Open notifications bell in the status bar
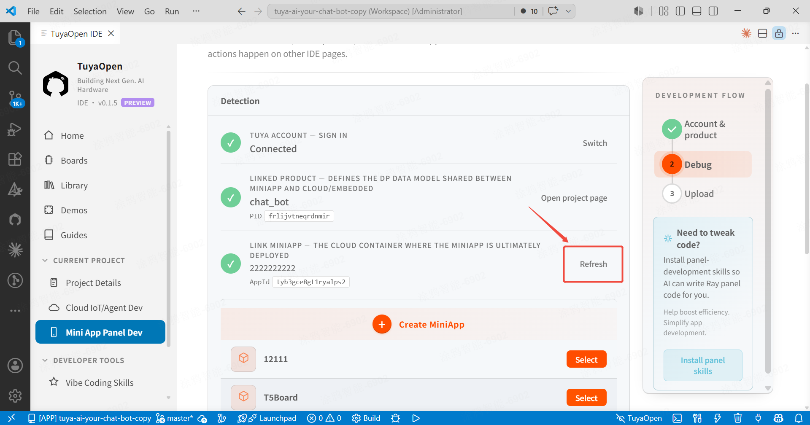 coord(799,418)
